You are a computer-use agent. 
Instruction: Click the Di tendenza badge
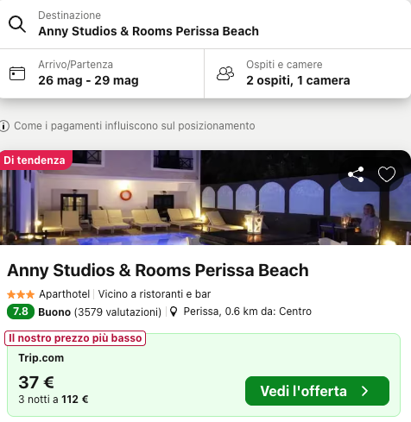click(35, 160)
